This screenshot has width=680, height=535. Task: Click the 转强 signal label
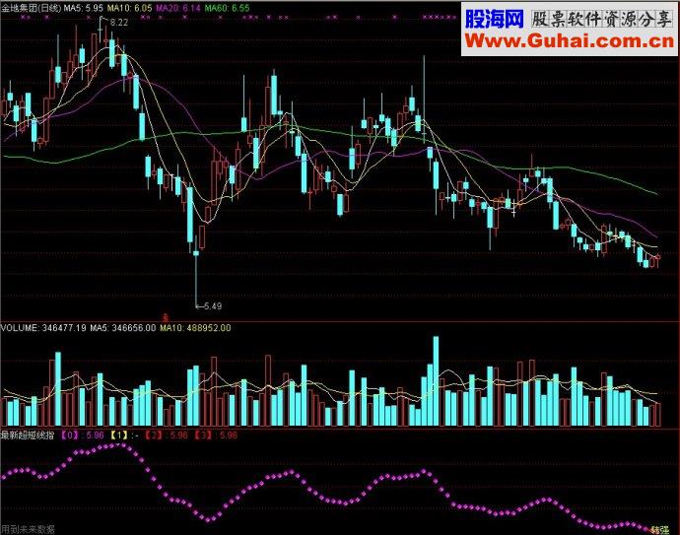pyautogui.click(x=659, y=530)
